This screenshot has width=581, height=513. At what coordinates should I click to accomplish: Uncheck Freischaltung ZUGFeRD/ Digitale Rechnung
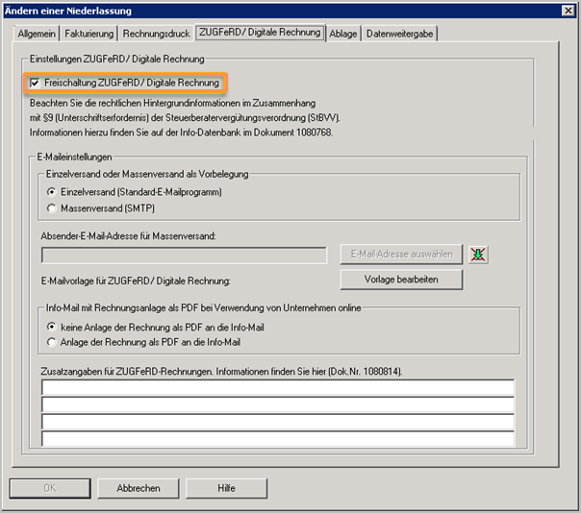[x=35, y=83]
